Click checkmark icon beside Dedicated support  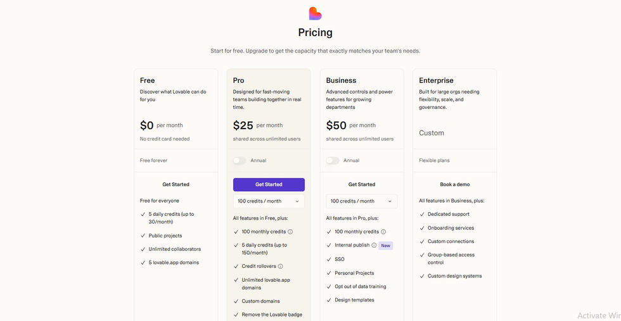[x=422, y=215]
